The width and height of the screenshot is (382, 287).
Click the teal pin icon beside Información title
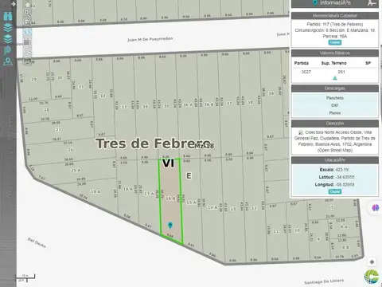(x=315, y=3)
